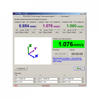The width and height of the screenshot is (99, 99).
Task: Click the green vibration total value display
Action: pos(69,44)
